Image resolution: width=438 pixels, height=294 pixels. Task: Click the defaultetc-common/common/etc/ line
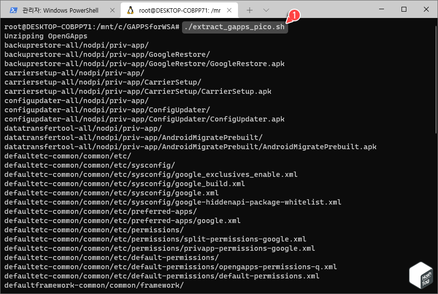pos(68,156)
